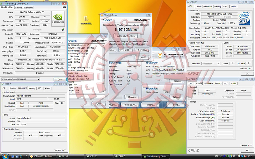Click Close in the 3DMark Score dialog
Screen dimensions: 255x159
click(x=142, y=58)
